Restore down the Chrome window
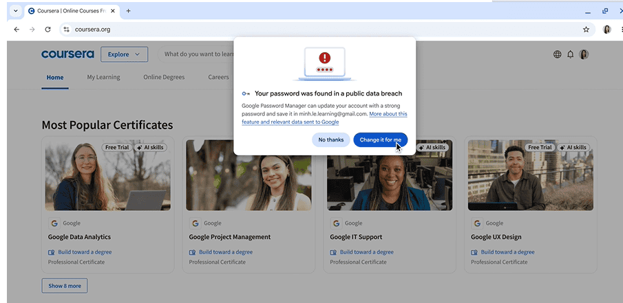This screenshot has height=303, width=623. tap(605, 11)
